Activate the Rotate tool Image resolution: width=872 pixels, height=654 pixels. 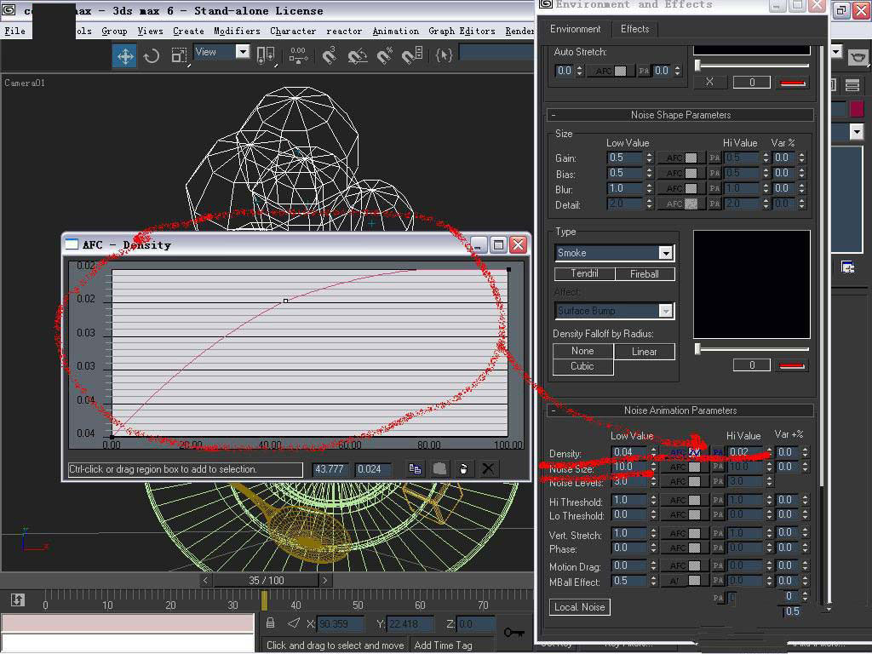[x=152, y=55]
